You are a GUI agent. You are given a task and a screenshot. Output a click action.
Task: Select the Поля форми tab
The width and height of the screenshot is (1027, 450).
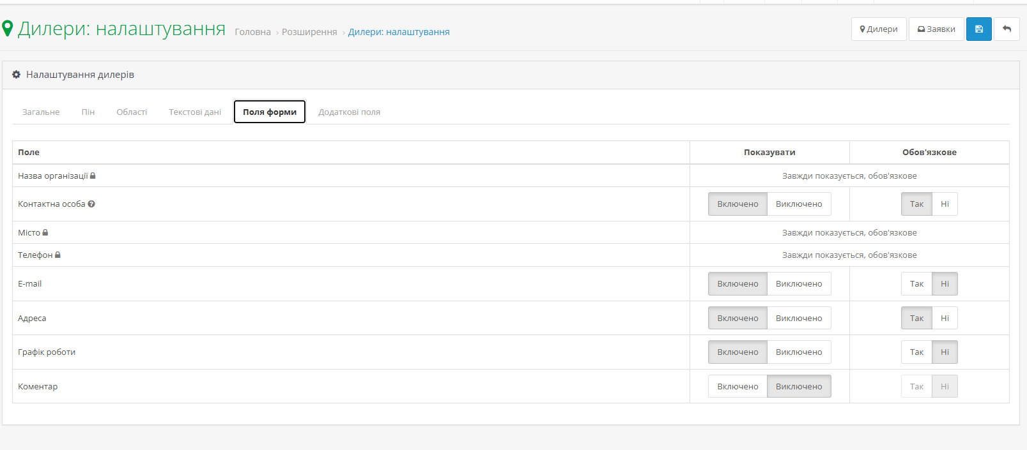tap(270, 112)
